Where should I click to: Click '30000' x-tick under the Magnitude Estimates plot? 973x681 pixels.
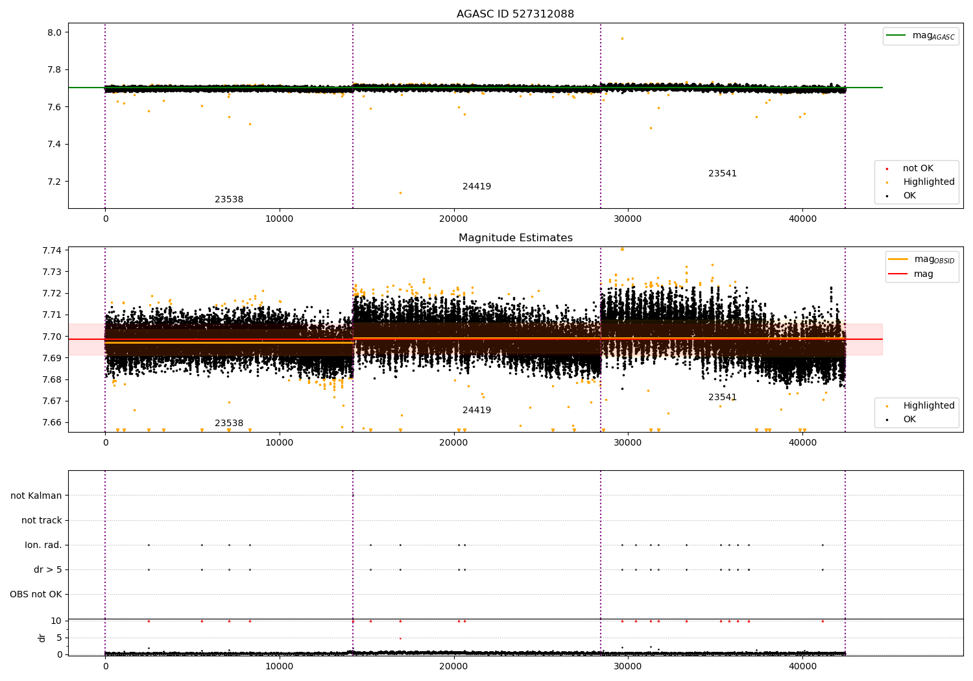(628, 443)
